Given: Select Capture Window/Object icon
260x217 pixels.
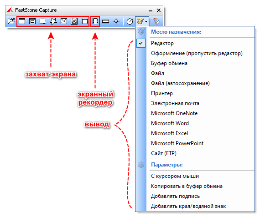Looking at the screenshot, I should click(x=32, y=21).
